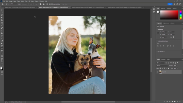
Task: Toggle layer filtering on/off switch
Action: 178,62
